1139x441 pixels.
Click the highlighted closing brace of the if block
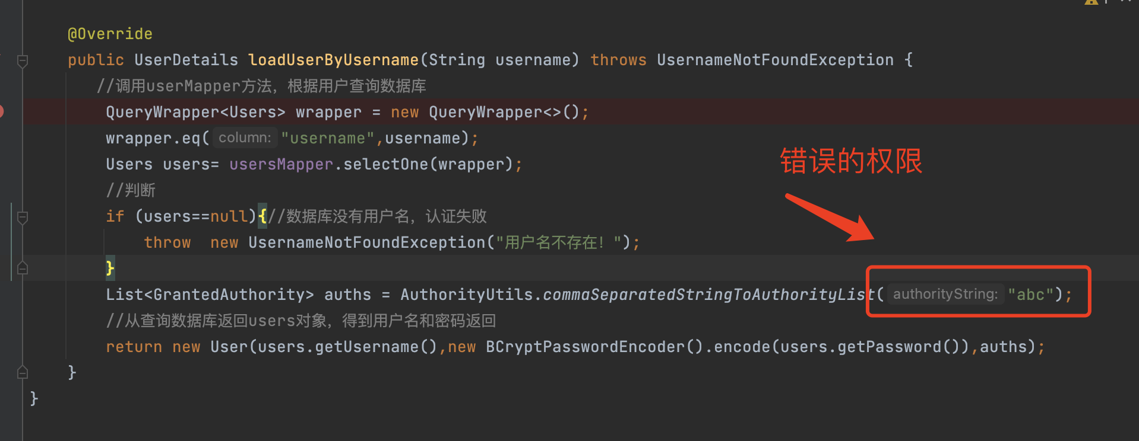[110, 269]
